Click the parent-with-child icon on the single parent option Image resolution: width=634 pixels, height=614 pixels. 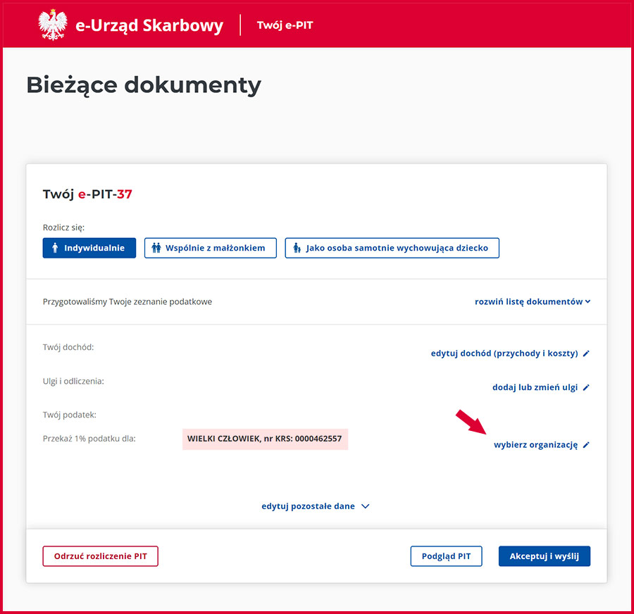pos(297,248)
